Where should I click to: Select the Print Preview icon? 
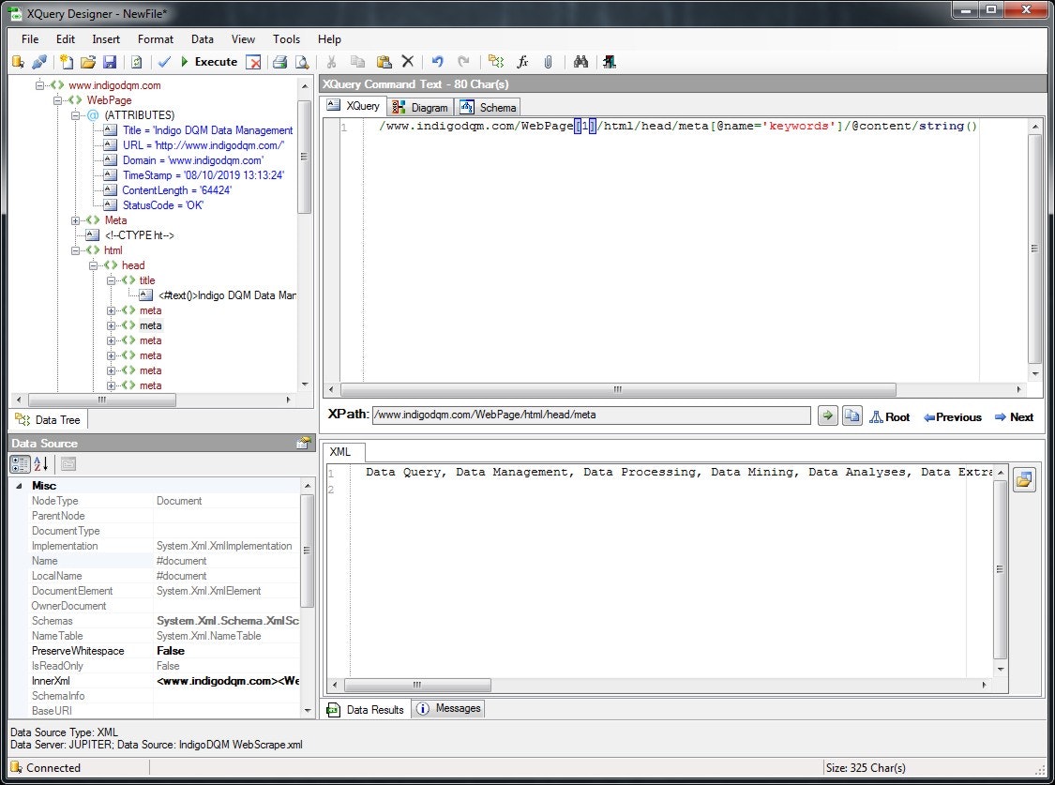click(x=302, y=62)
